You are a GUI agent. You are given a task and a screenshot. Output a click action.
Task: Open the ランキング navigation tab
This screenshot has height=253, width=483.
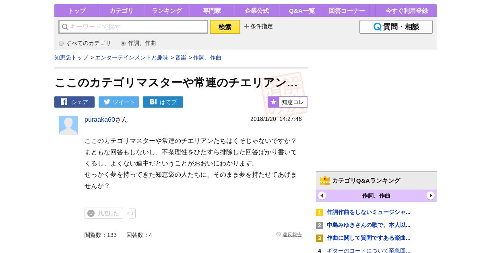166,10
